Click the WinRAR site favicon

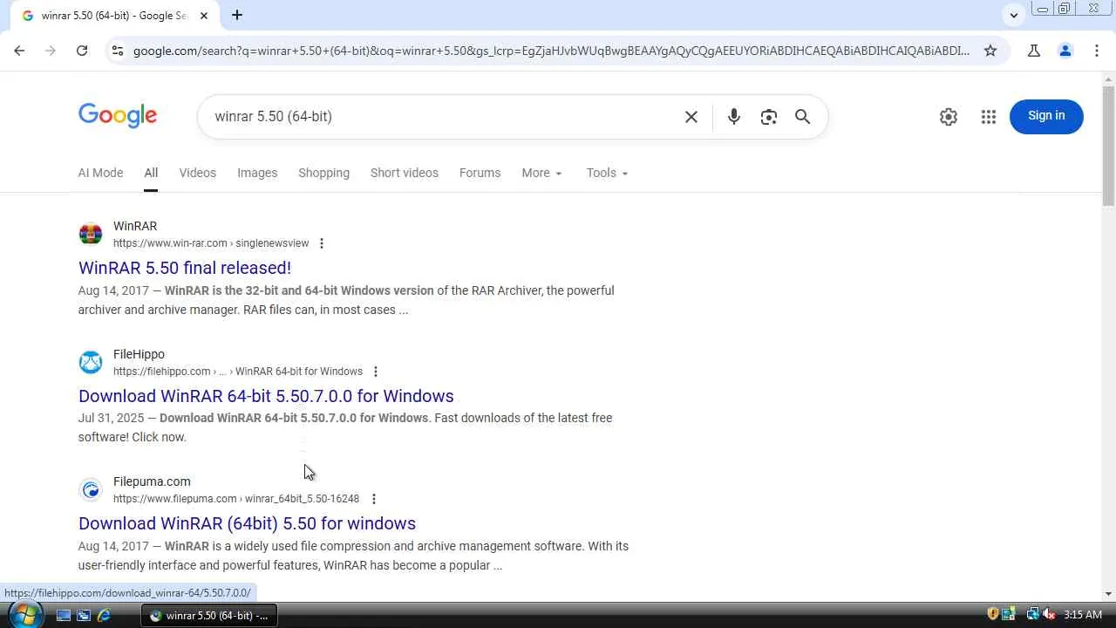(91, 234)
